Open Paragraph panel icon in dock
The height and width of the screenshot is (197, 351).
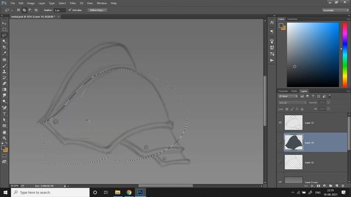pos(272,32)
